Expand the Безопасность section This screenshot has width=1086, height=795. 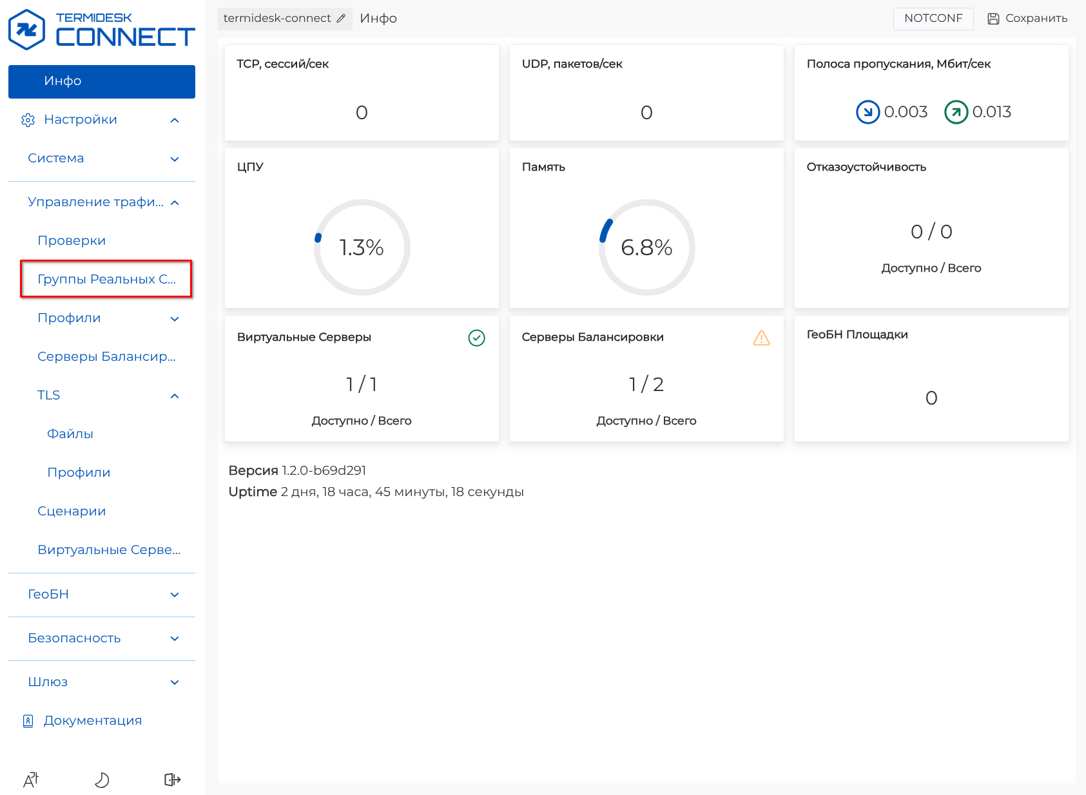click(175, 638)
